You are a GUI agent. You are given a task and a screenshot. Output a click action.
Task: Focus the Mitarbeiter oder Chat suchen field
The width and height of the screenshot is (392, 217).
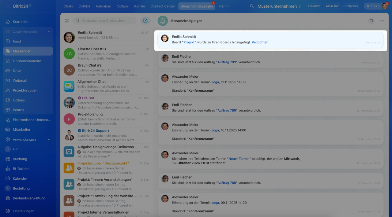point(104,20)
